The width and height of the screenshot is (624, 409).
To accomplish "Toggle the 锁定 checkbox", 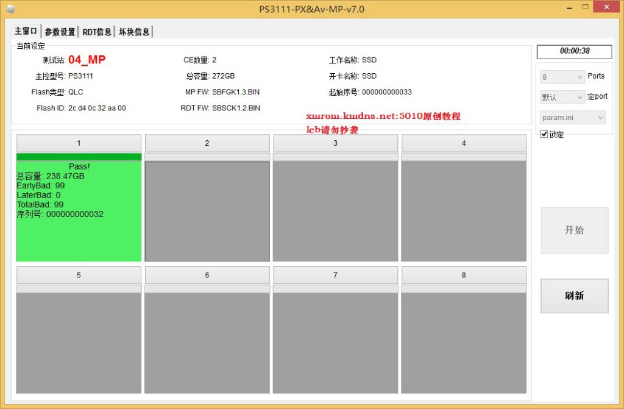I will click(544, 134).
